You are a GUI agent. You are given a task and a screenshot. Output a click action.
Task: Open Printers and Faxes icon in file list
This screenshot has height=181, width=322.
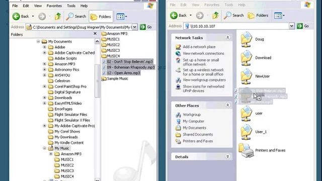coord(246,150)
